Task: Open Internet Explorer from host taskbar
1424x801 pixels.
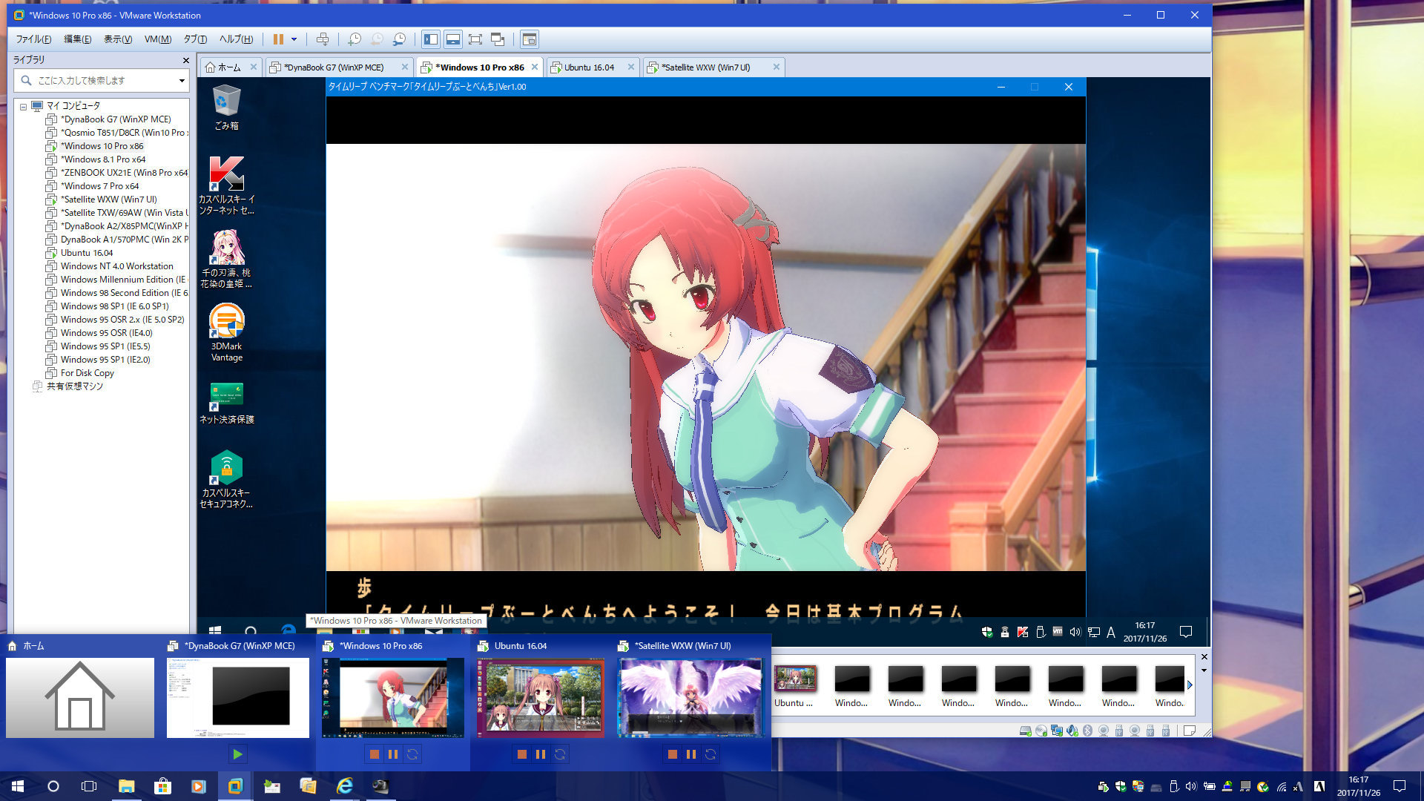Action: (344, 786)
